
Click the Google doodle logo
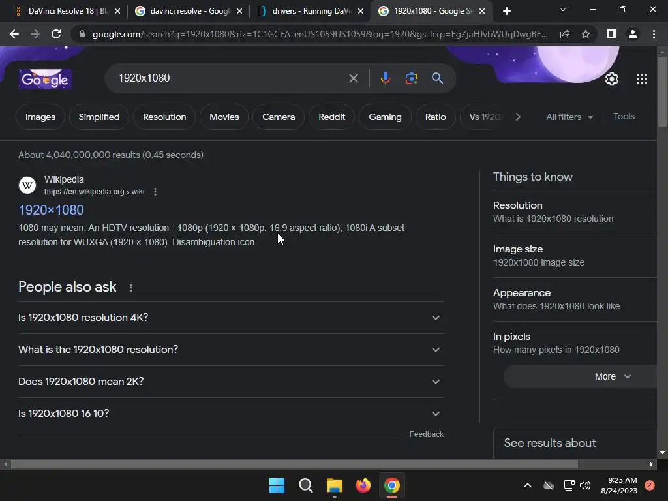pos(45,79)
